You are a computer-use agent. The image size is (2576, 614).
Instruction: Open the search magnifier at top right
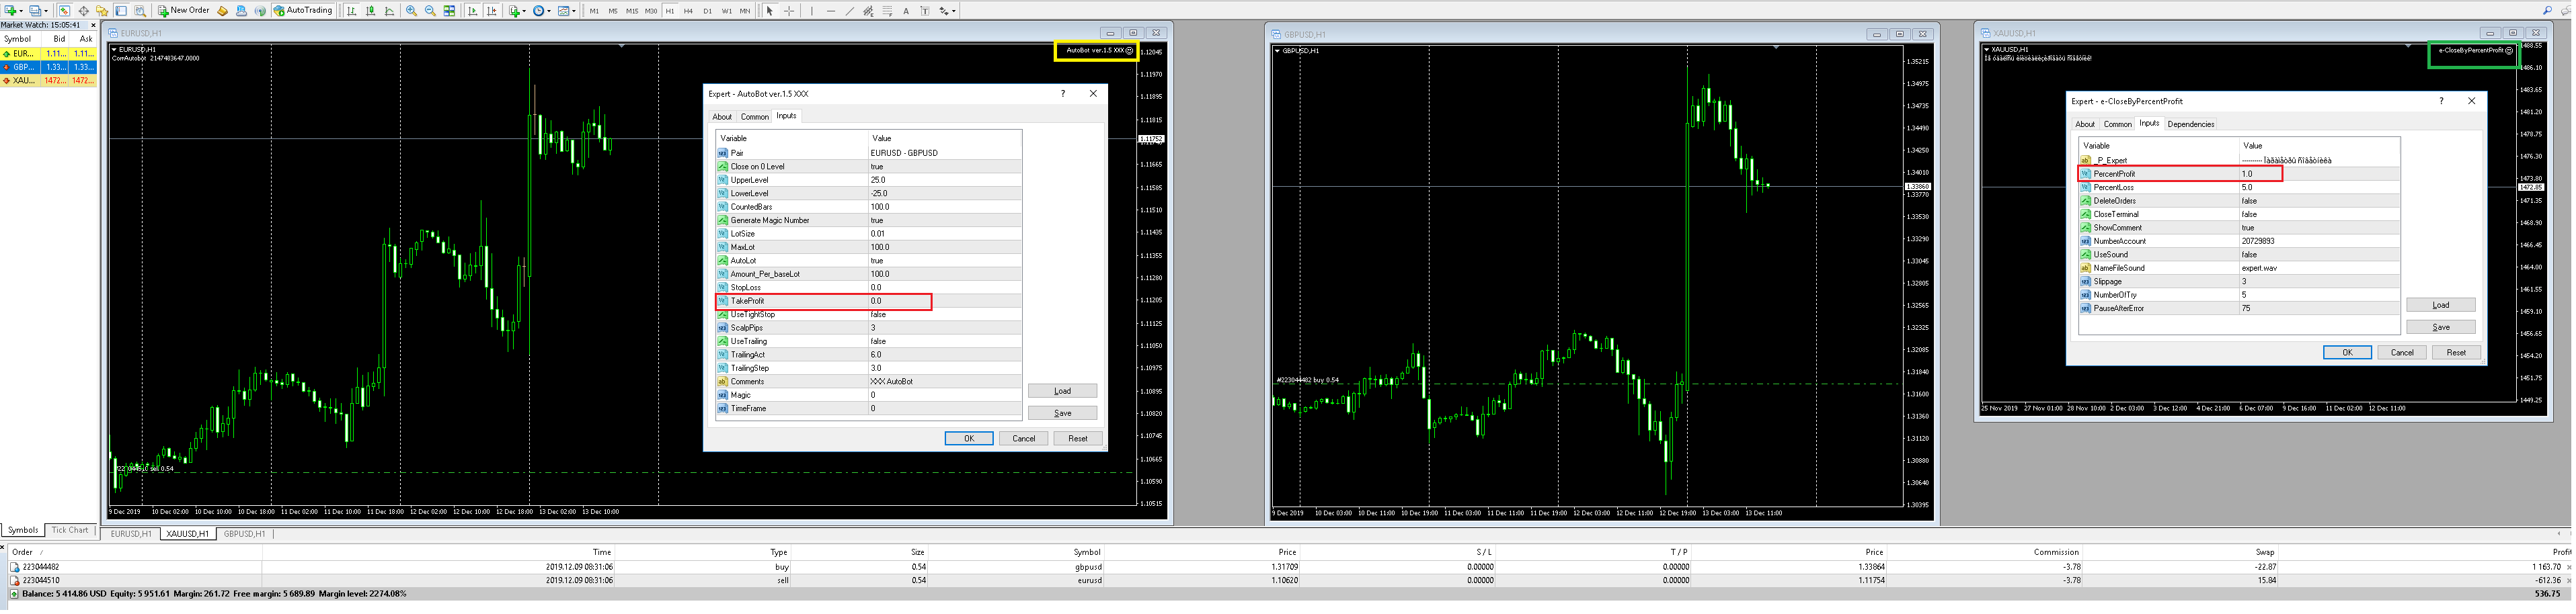(2547, 11)
